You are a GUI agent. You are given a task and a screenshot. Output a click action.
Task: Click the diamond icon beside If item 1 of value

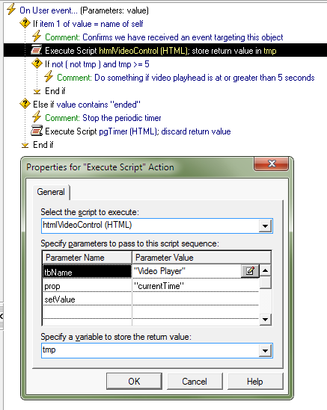(x=25, y=23)
